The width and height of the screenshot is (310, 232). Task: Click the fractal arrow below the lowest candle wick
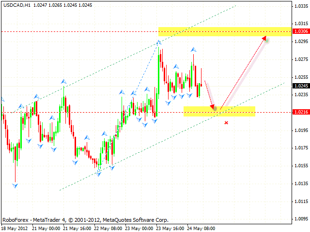pyautogui.click(x=15, y=185)
